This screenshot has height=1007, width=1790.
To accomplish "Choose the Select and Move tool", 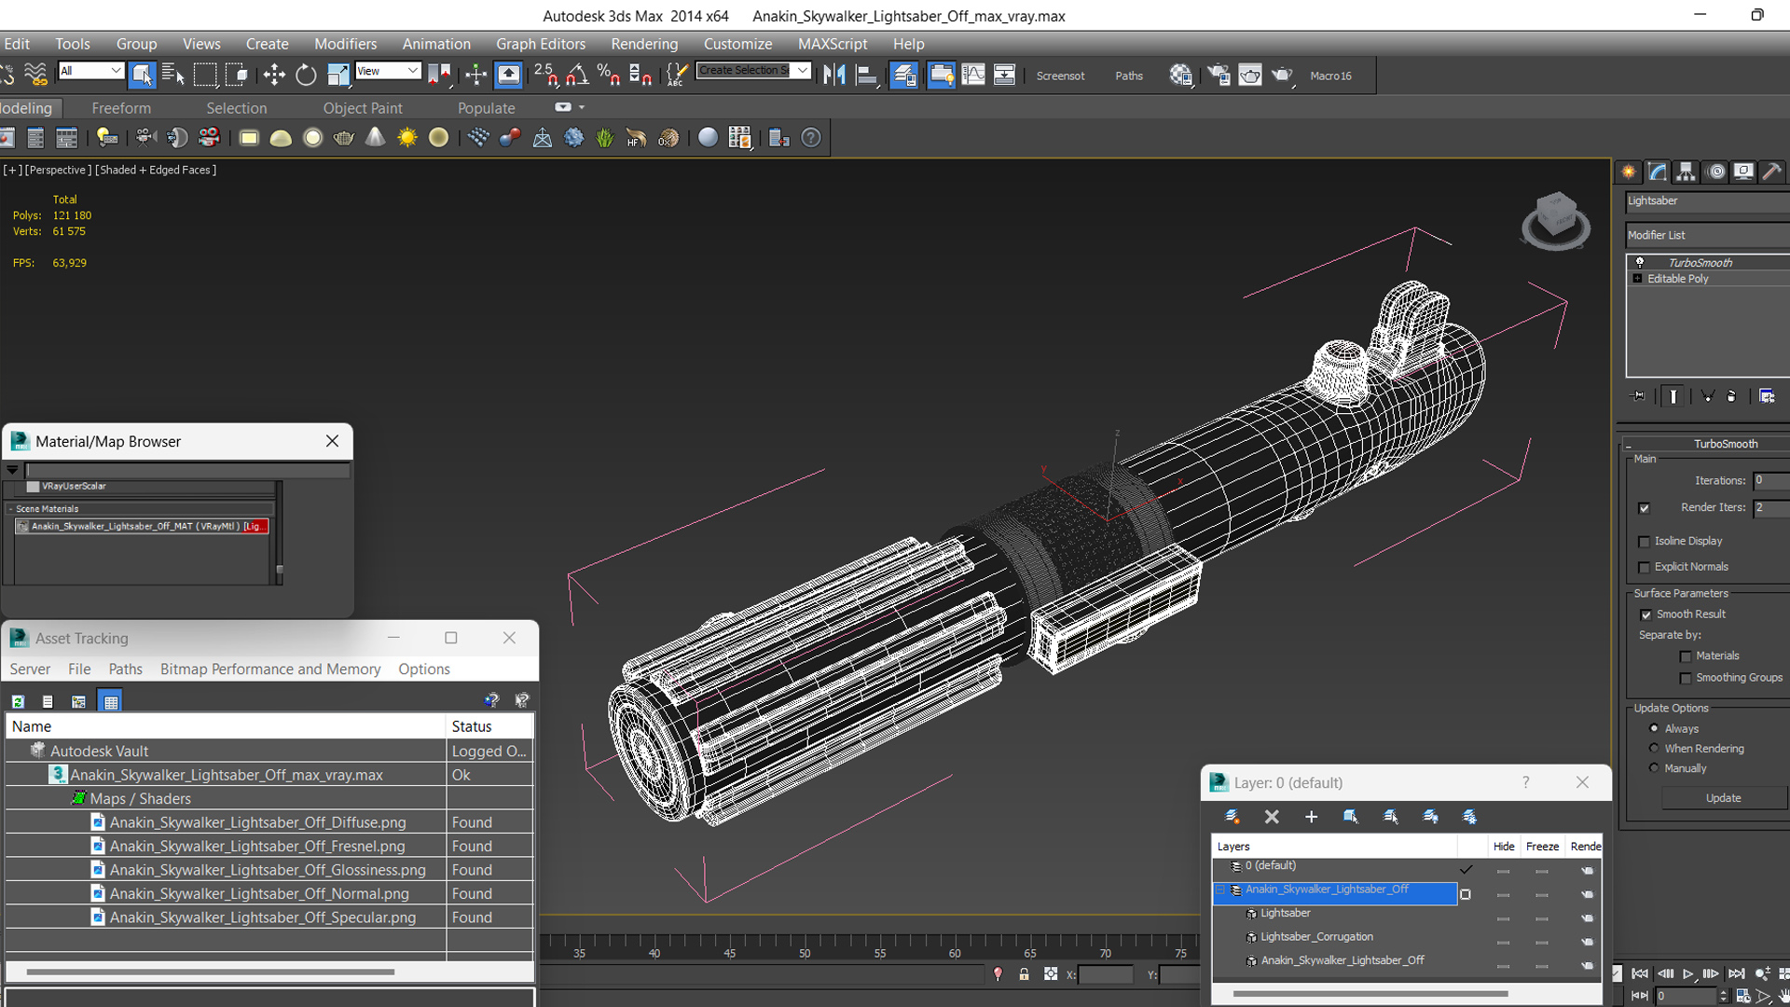I will pos(274,75).
